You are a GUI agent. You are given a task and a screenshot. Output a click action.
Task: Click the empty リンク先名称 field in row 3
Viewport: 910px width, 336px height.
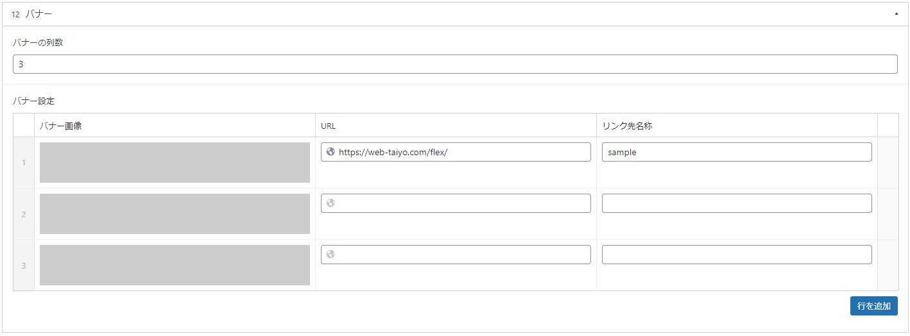737,255
